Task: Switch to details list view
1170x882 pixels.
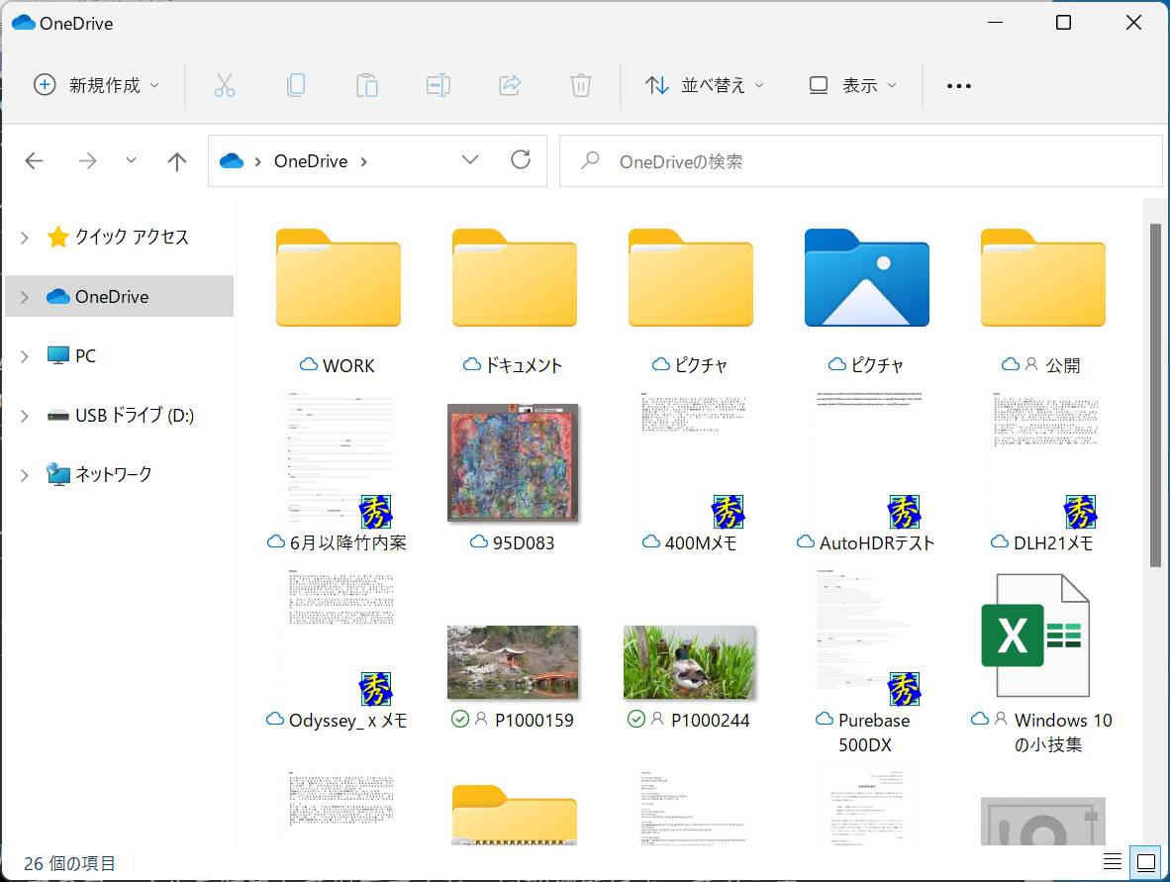Action: click(x=1113, y=862)
